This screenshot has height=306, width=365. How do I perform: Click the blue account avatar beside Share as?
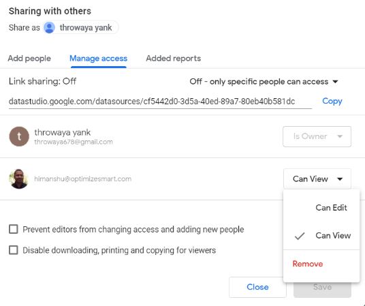(x=49, y=27)
